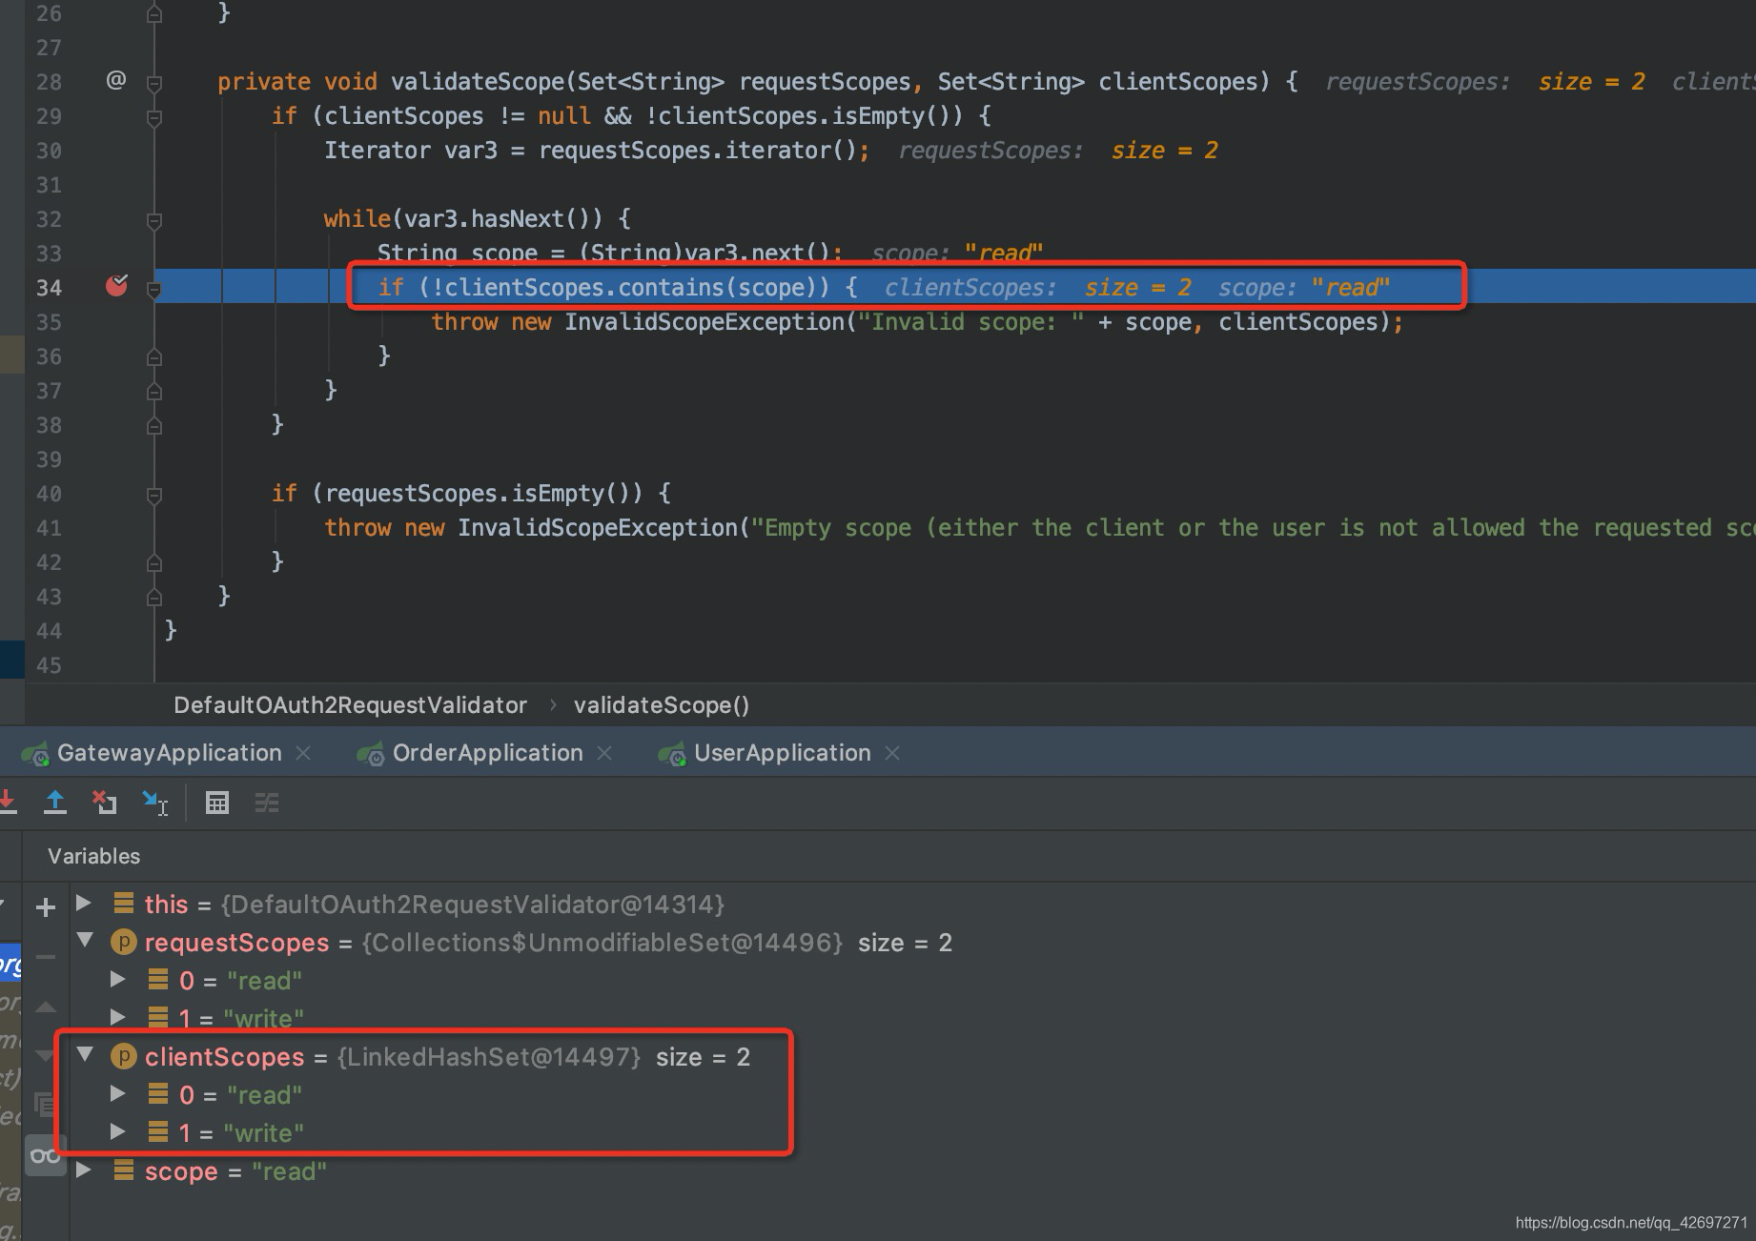
Task: Click the object icon beside 'scope' variable
Action: click(x=123, y=1170)
